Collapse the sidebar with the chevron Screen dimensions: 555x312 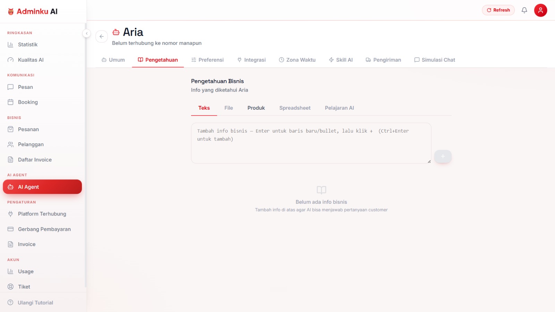[x=86, y=33]
